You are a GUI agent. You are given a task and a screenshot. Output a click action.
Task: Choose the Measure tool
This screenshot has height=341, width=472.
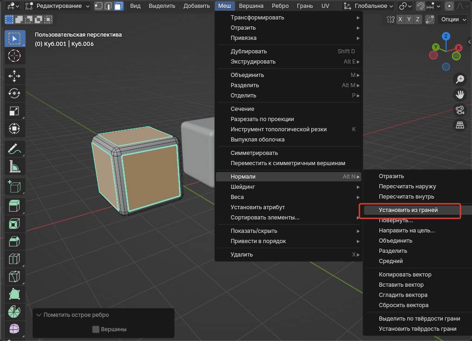pyautogui.click(x=14, y=167)
